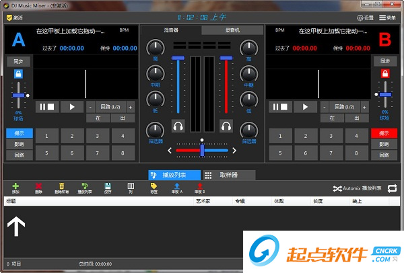Switch to the Recorder tab (录音机)
The height and width of the screenshot is (273, 404).
(232, 30)
